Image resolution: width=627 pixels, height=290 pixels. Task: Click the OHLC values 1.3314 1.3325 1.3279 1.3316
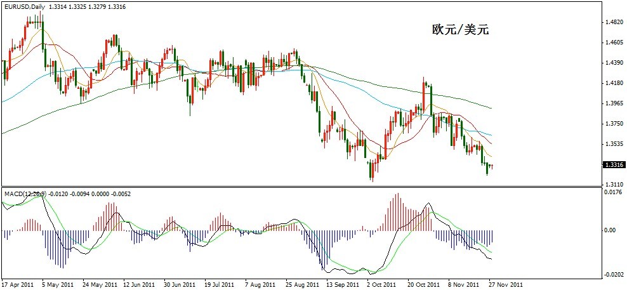(88, 7)
